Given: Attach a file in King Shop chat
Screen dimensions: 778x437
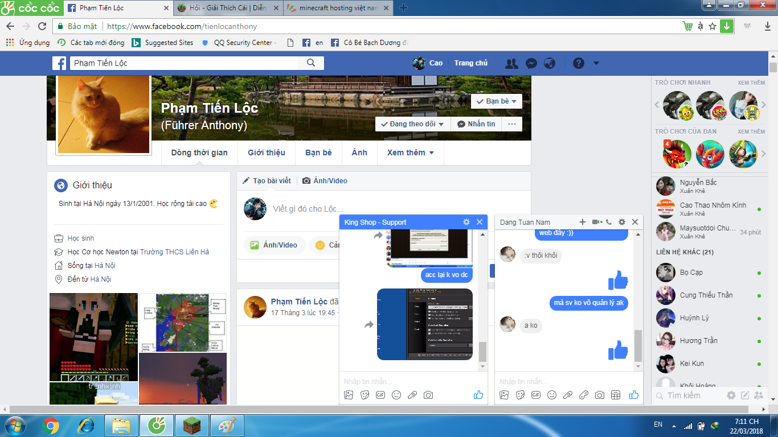Looking at the screenshot, I should [412, 395].
